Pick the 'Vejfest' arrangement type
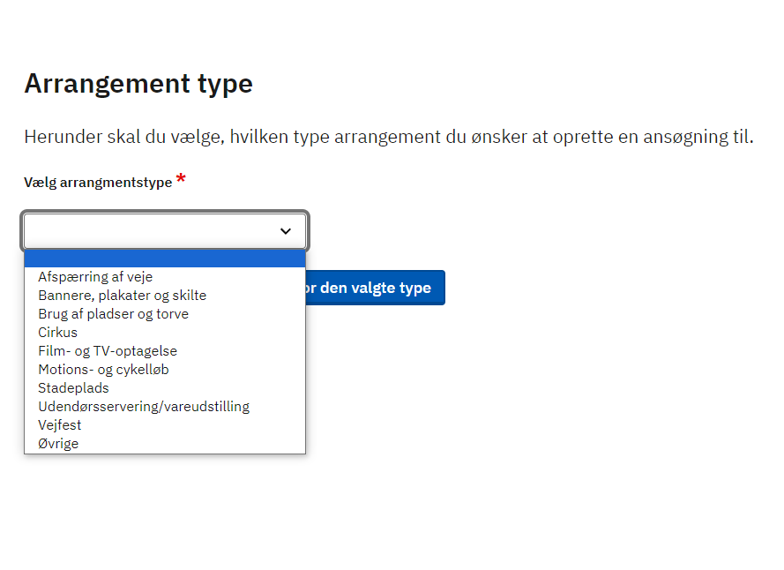The image size is (784, 570). pyautogui.click(x=60, y=425)
